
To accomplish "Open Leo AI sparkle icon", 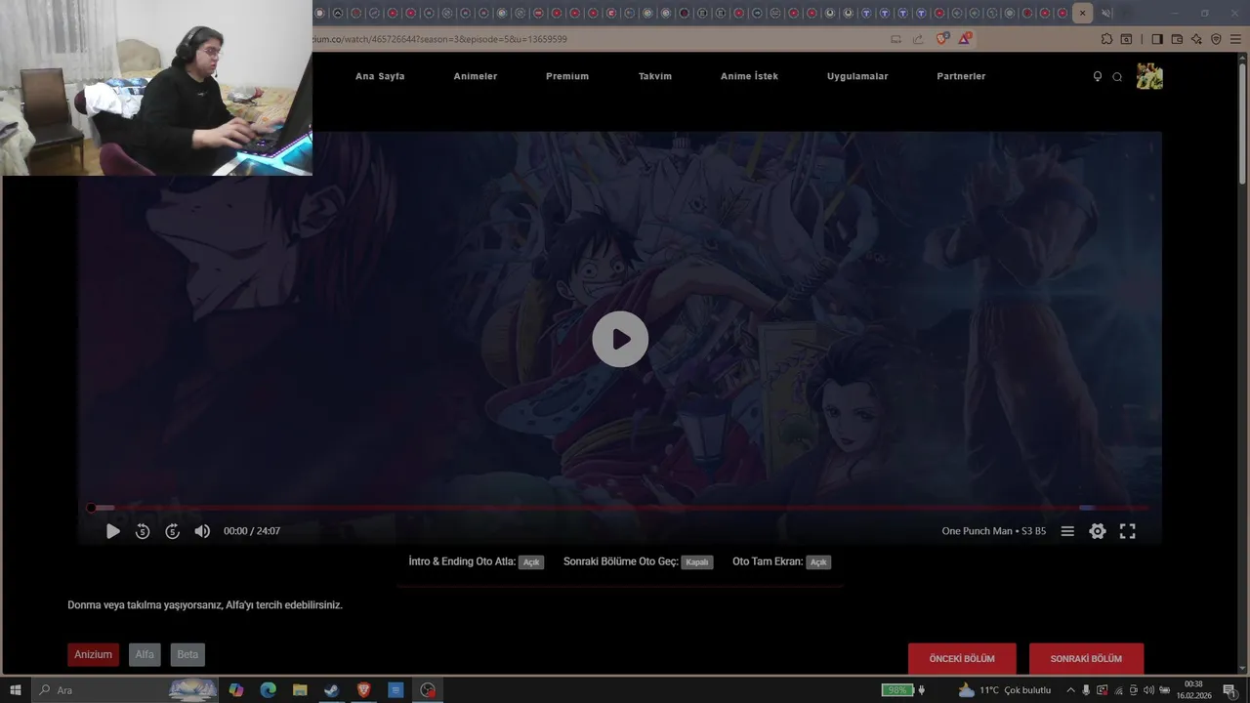I will click(1196, 39).
